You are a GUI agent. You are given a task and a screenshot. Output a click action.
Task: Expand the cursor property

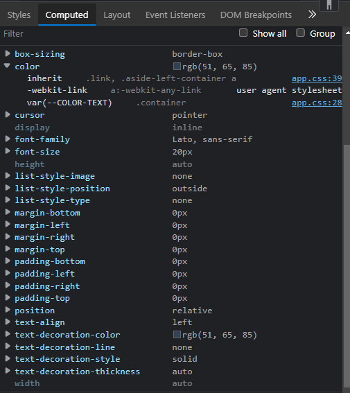tap(8, 114)
